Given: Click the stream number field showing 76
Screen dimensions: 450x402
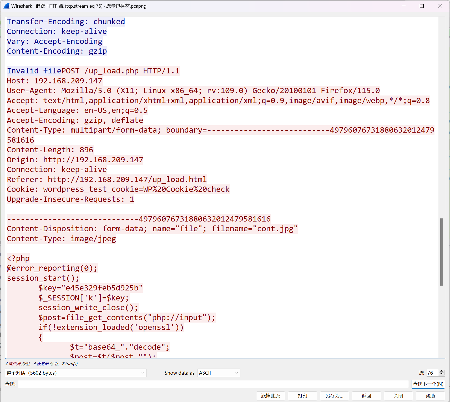Looking at the screenshot, I should click(432, 373).
